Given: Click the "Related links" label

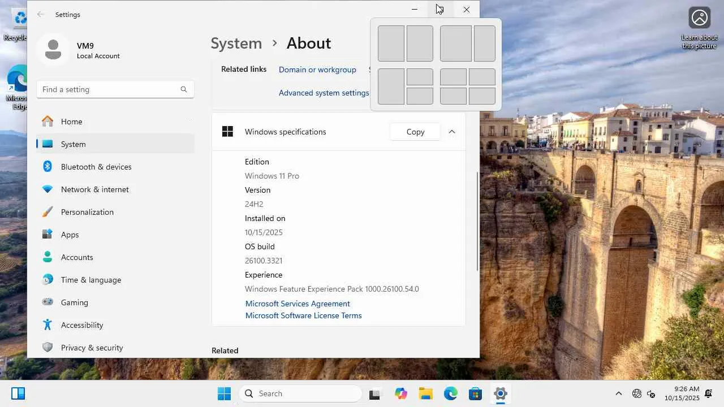Looking at the screenshot, I should [244, 69].
